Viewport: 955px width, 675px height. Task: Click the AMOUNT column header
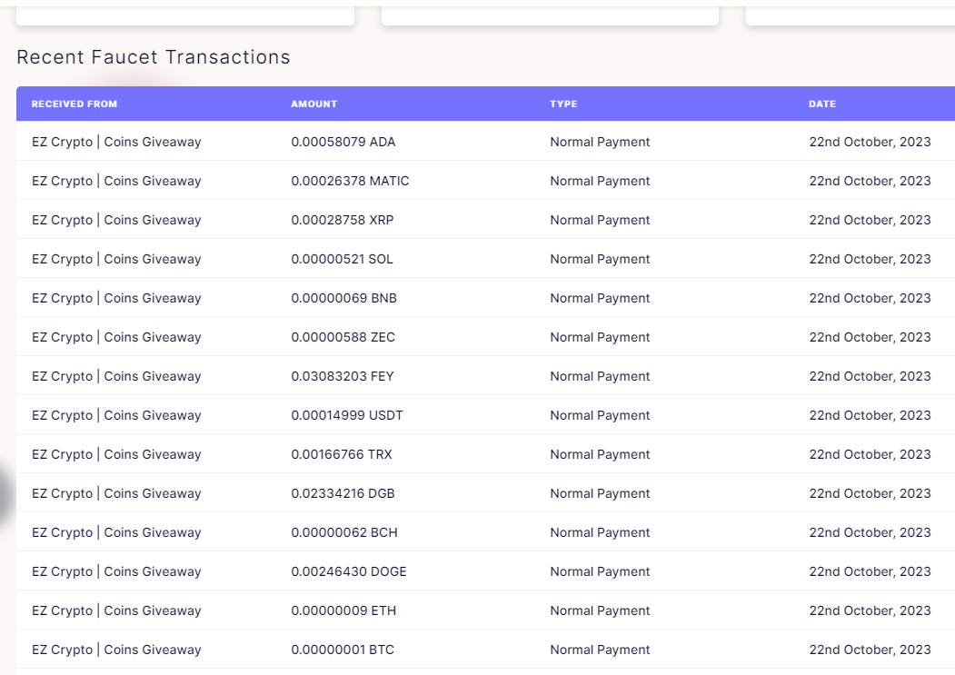pos(313,104)
